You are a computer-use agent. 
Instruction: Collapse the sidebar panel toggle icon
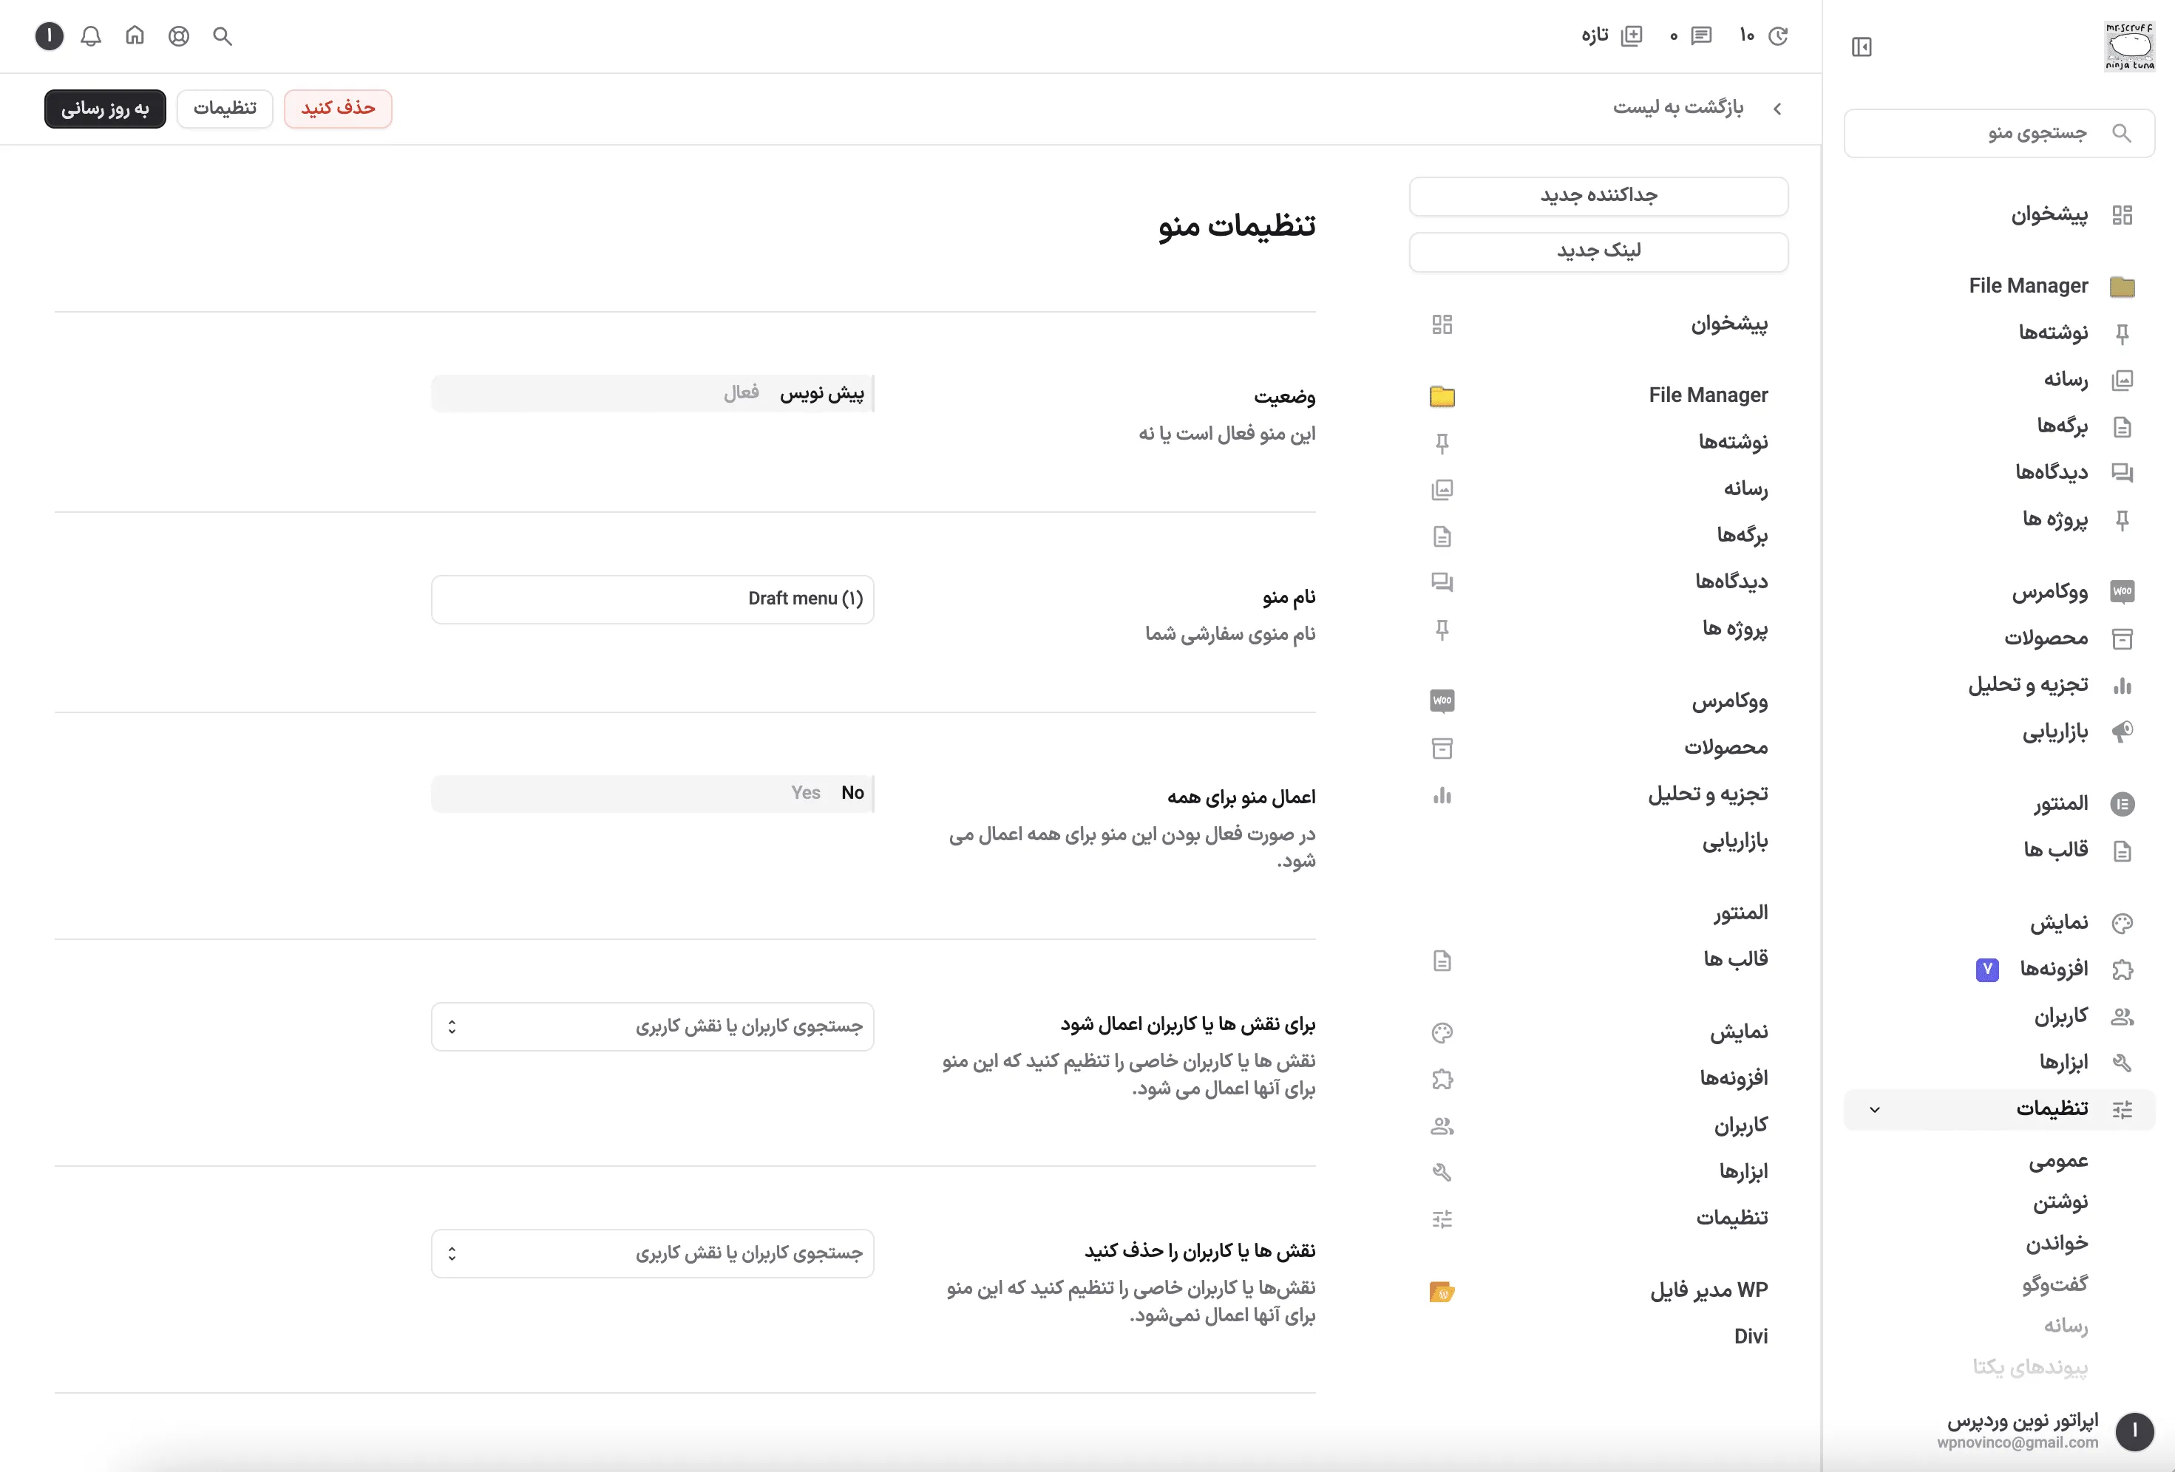1862,47
